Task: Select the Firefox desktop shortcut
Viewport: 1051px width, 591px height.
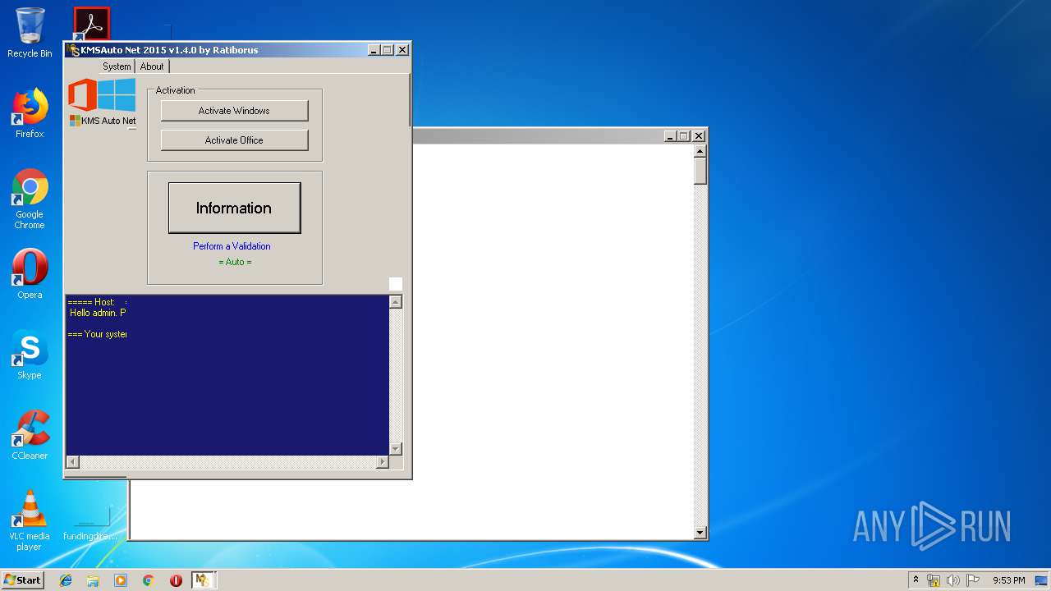Action: [30, 113]
